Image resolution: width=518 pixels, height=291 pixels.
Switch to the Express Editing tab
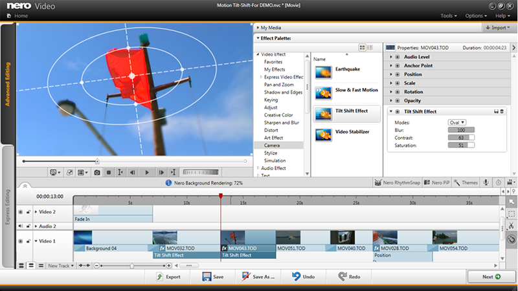(x=8, y=206)
